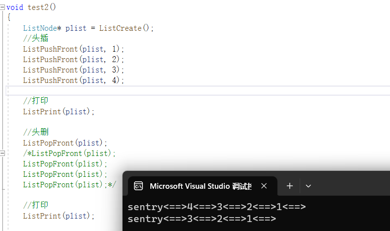Collapse the test2 function outline box
390x231 pixels.
pyautogui.click(x=2, y=7)
